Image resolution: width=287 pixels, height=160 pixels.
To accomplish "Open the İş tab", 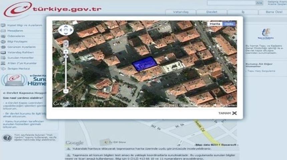I will [243, 12].
